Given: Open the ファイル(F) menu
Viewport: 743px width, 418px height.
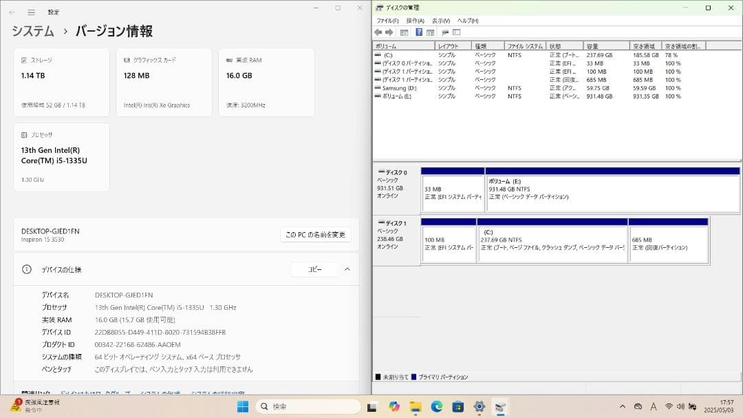Looking at the screenshot, I should point(389,21).
